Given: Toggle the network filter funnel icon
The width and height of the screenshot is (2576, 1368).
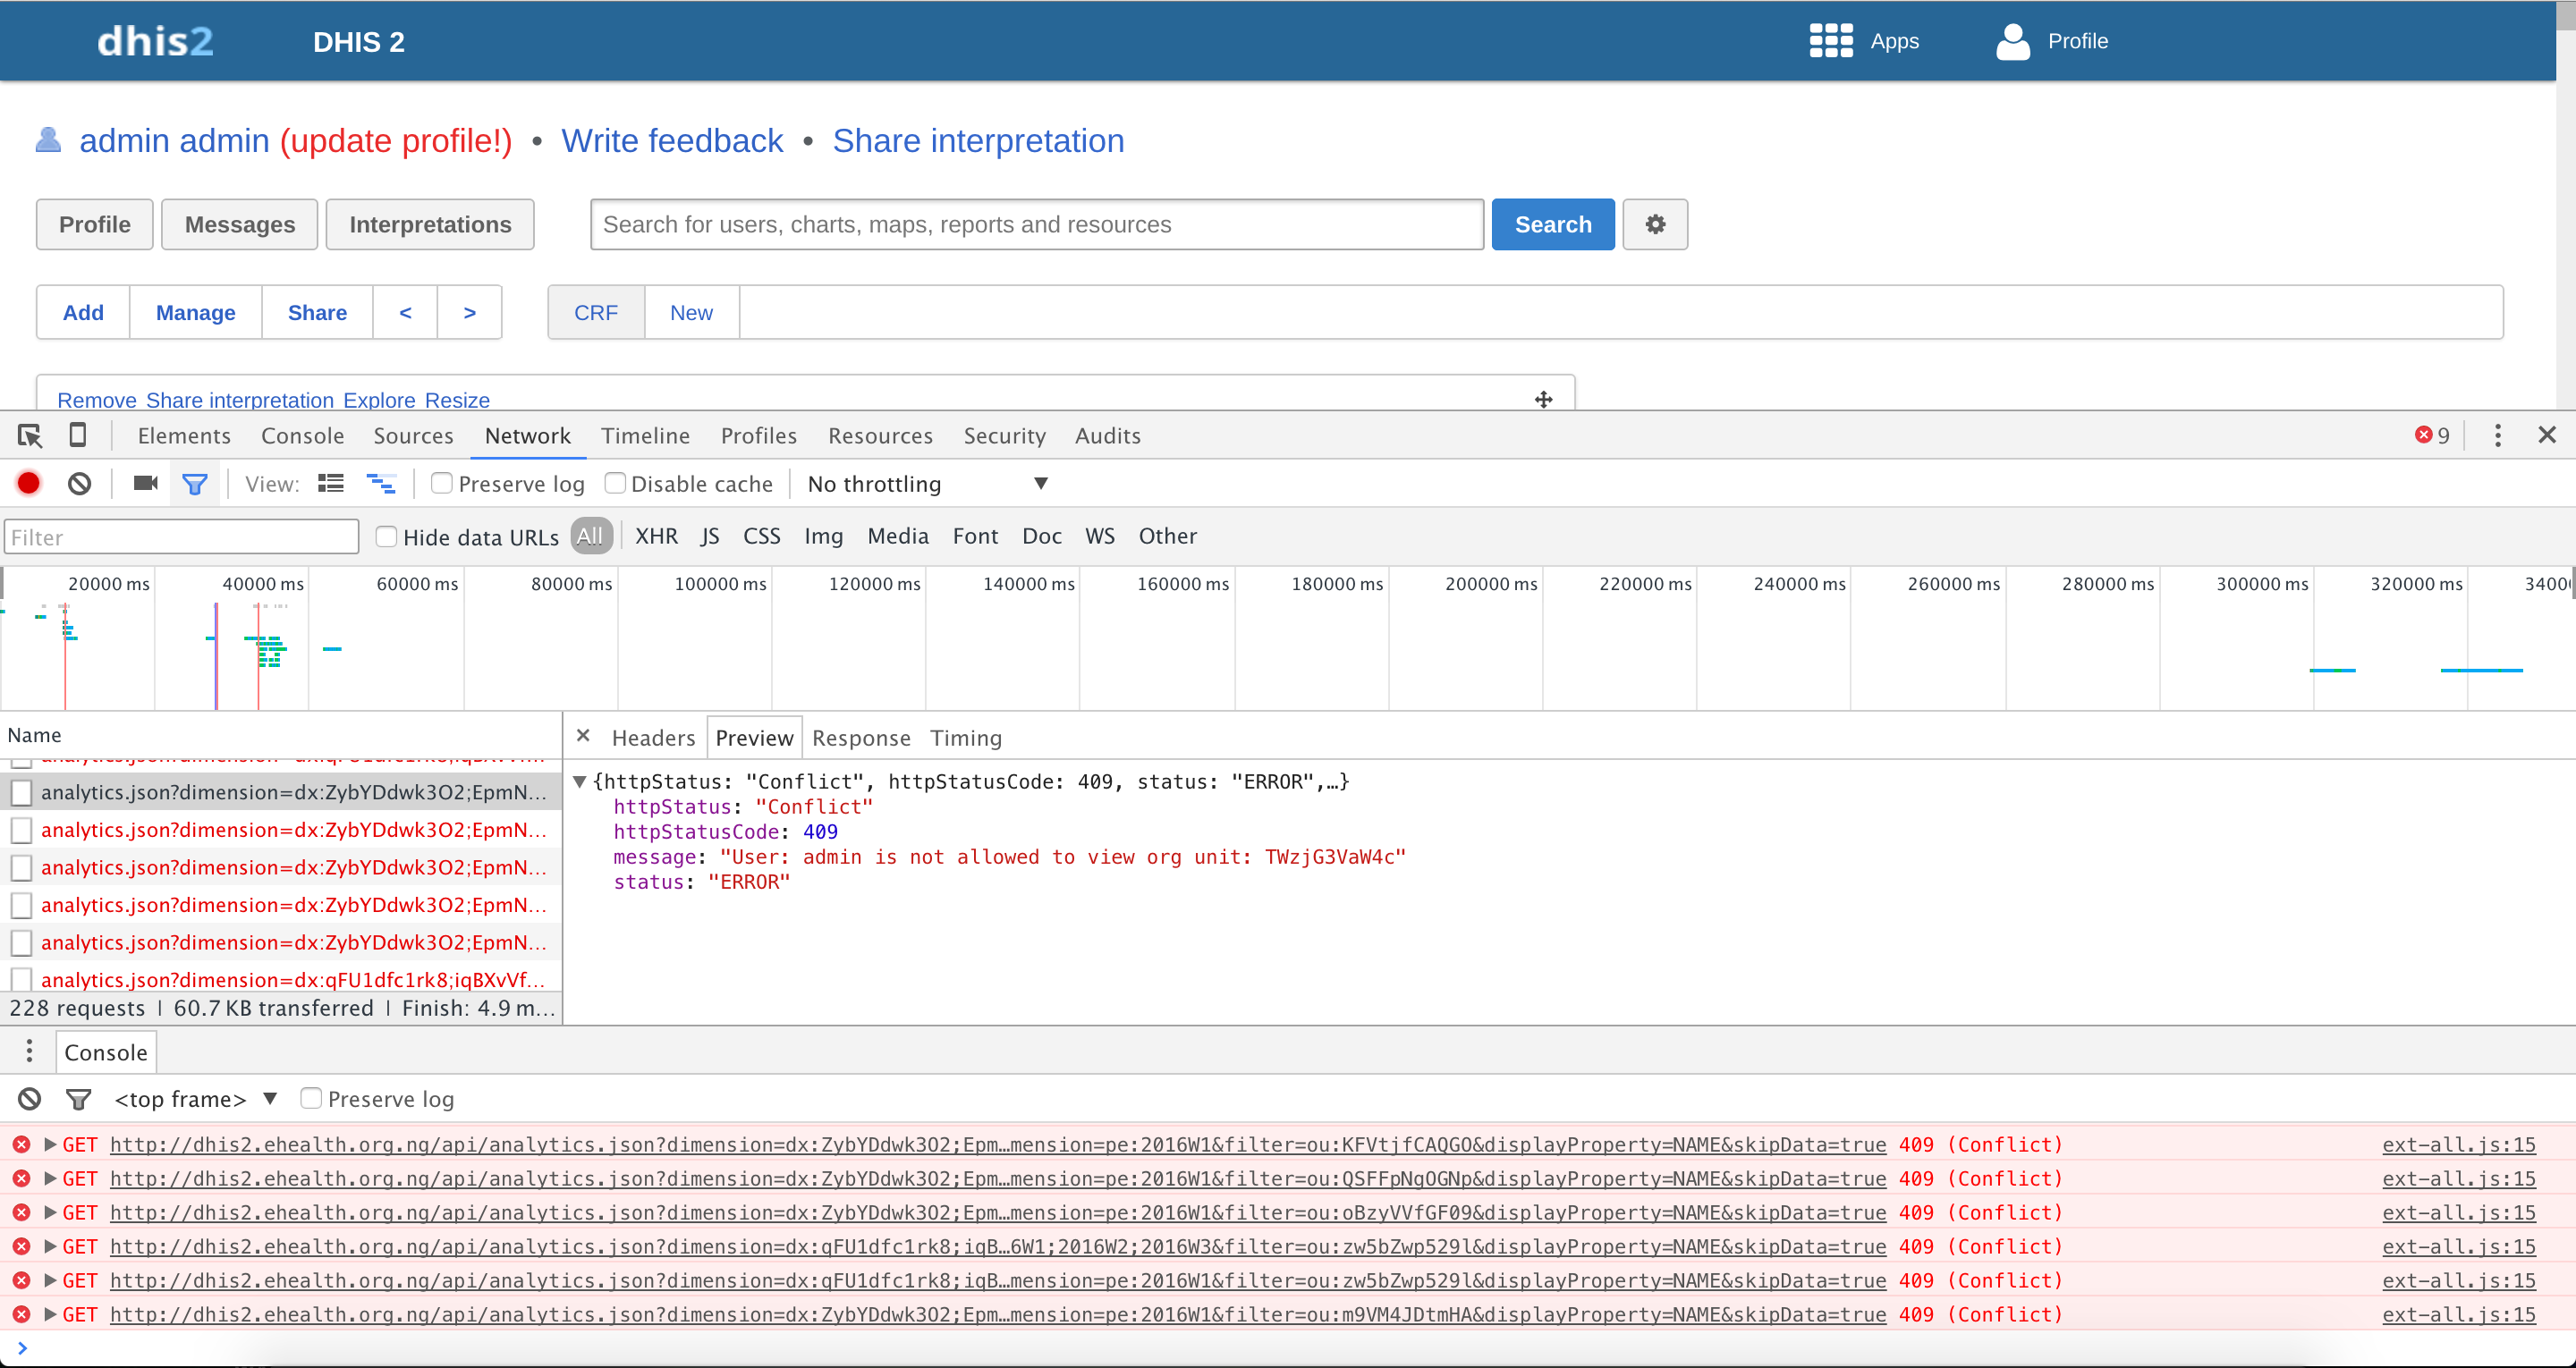Looking at the screenshot, I should point(195,485).
